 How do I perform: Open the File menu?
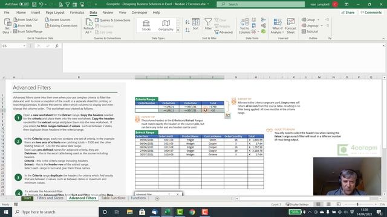pos(7,12)
